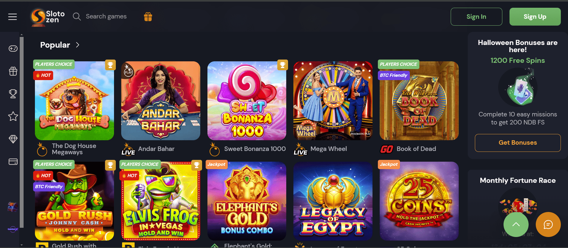Click the Get Bonuses button
Image resolution: width=568 pixels, height=248 pixels.
click(518, 143)
